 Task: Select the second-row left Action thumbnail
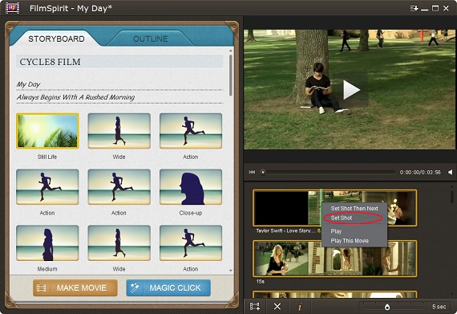[x=47, y=187]
